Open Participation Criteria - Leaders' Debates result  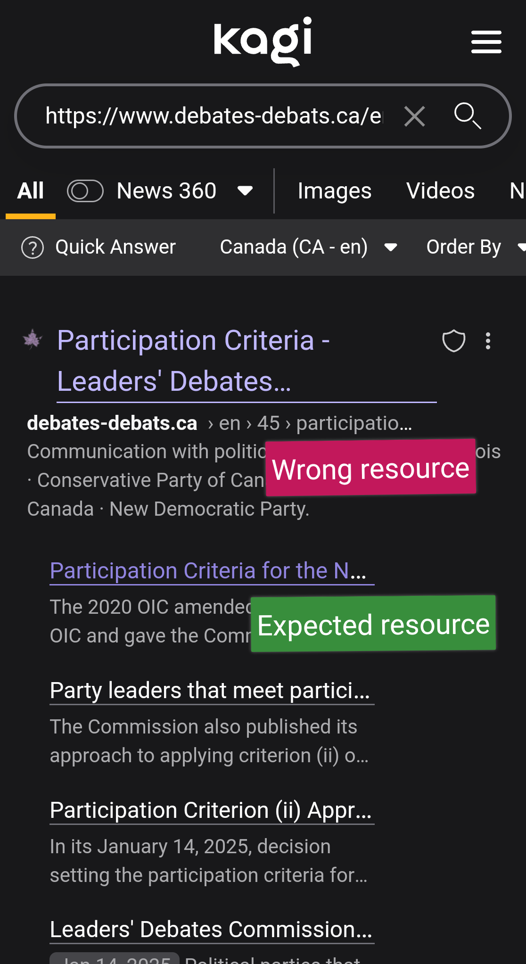(193, 361)
